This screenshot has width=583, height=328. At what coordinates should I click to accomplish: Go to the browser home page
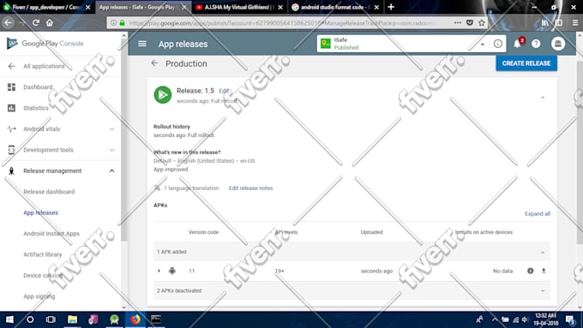click(x=50, y=23)
